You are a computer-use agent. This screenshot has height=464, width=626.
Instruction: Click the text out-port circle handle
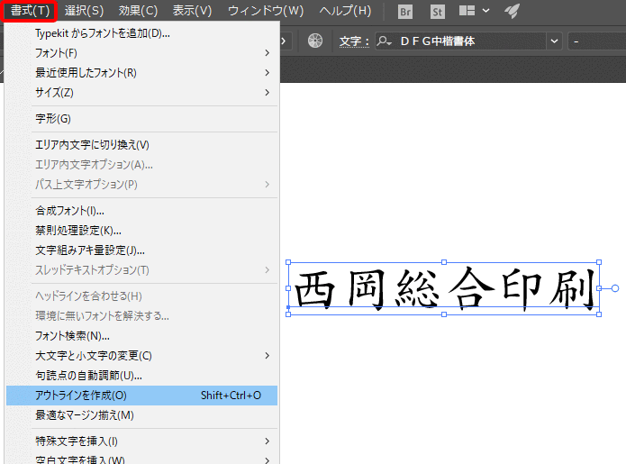(615, 288)
